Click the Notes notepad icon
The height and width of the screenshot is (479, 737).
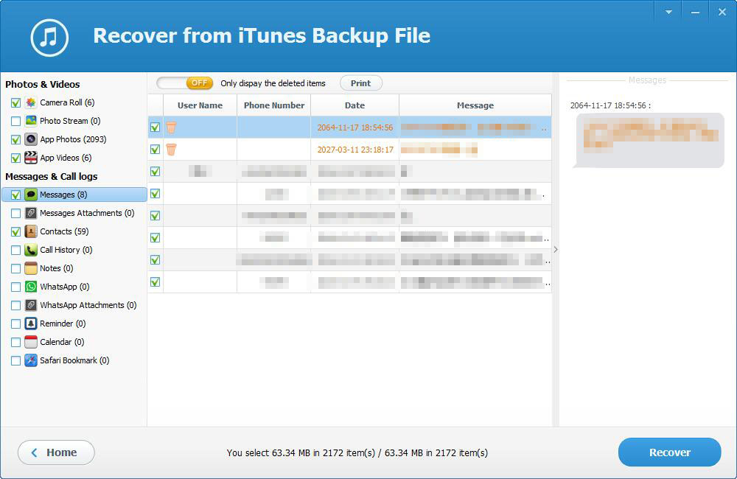[x=31, y=268]
